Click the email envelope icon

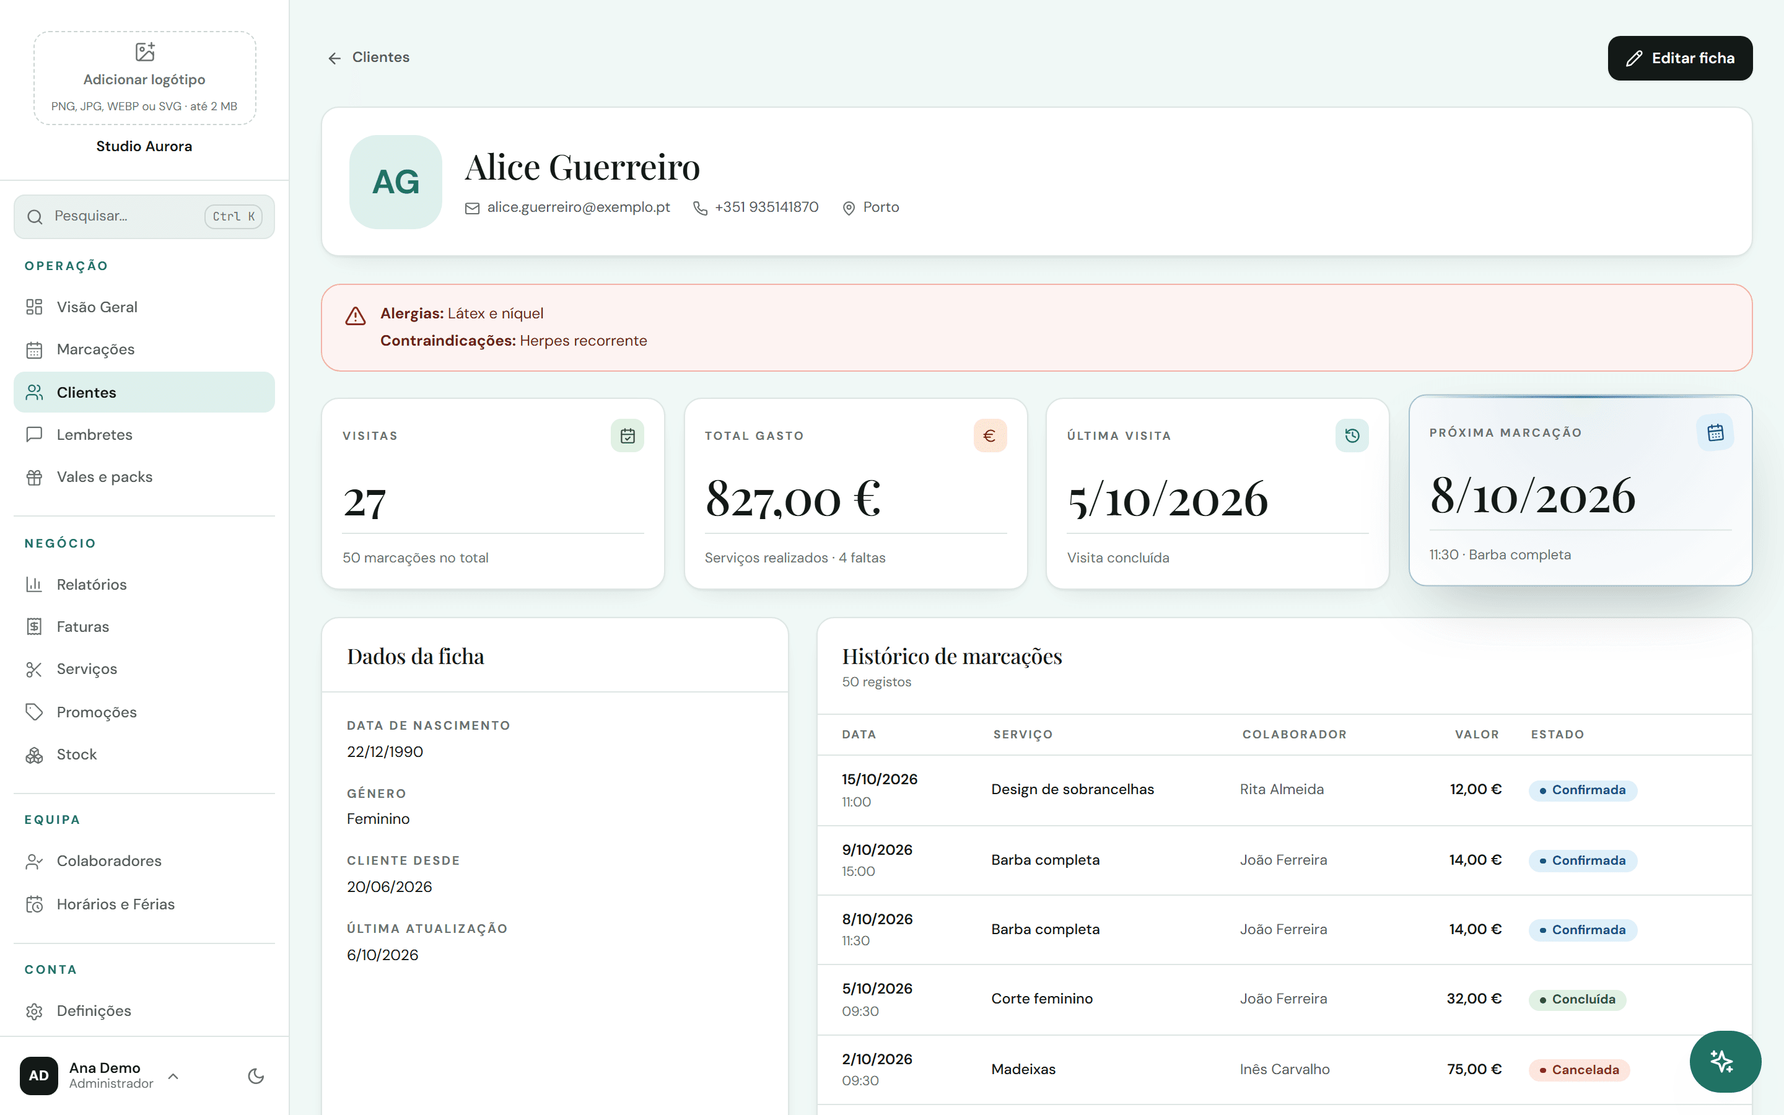click(473, 209)
